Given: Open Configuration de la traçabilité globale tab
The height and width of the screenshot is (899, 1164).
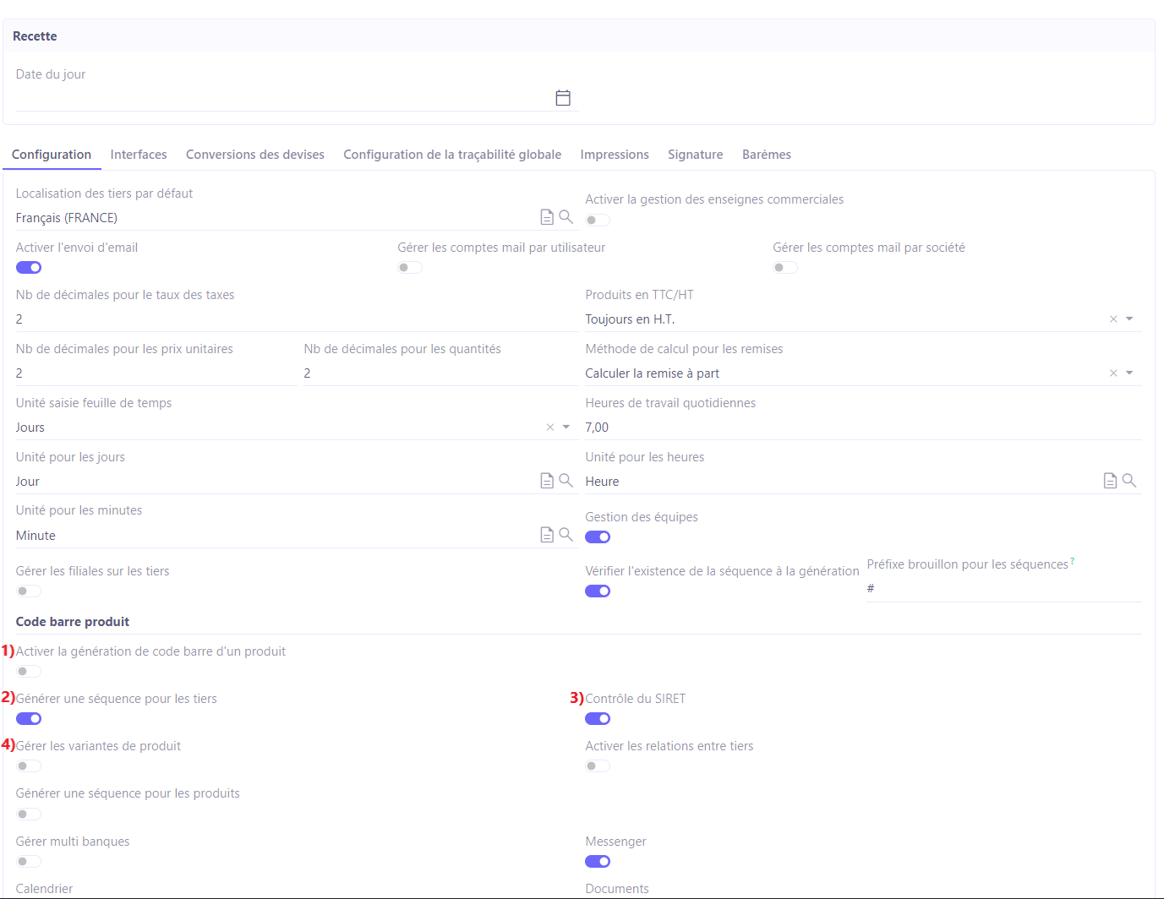Looking at the screenshot, I should tap(452, 155).
